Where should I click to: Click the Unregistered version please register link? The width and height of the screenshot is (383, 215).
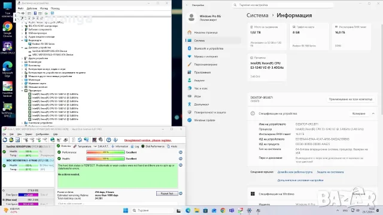coord(148,140)
